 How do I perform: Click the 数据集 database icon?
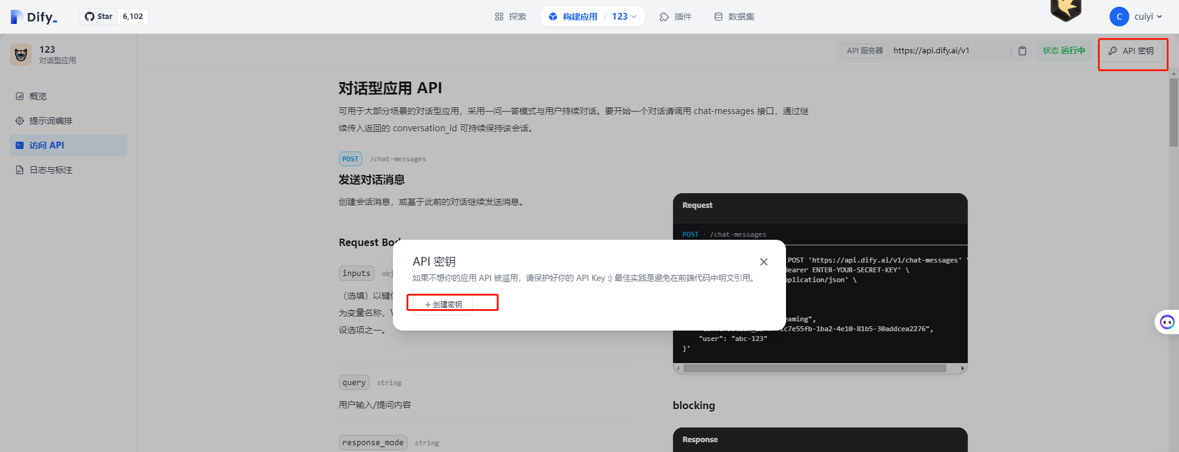click(718, 17)
